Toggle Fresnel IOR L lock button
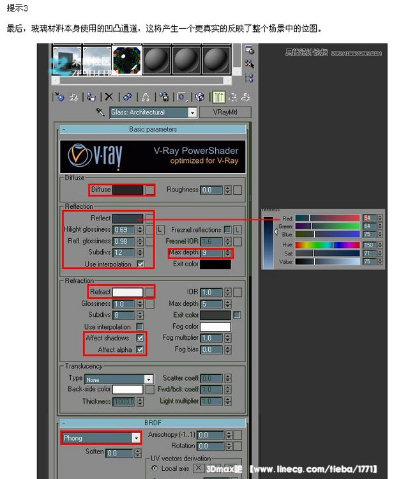This screenshot has height=479, width=394. pos(238,230)
